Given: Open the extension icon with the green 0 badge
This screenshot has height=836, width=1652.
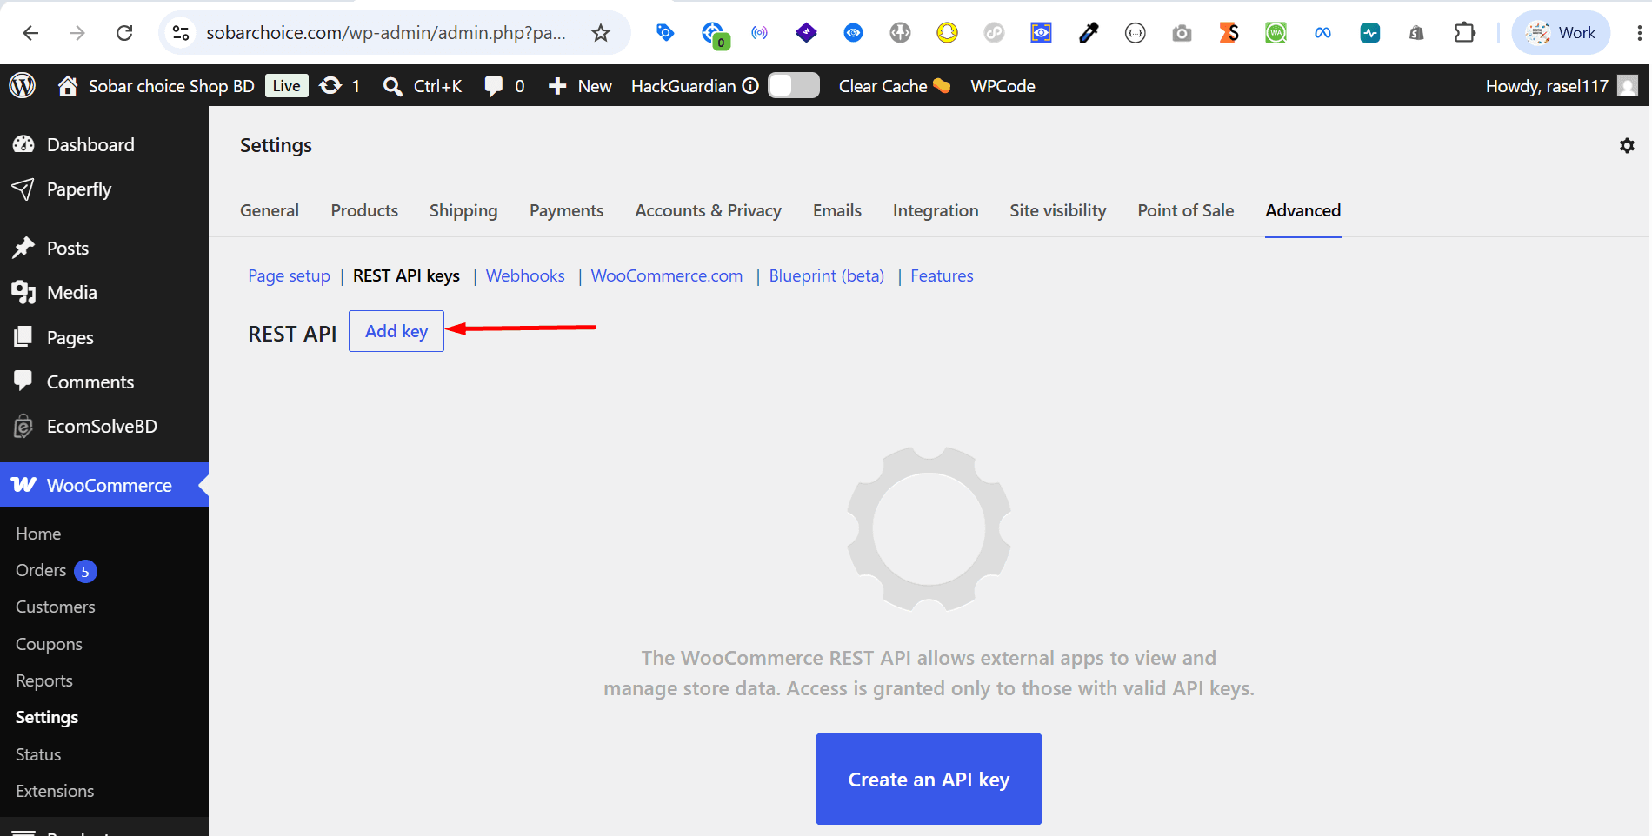Looking at the screenshot, I should [715, 35].
